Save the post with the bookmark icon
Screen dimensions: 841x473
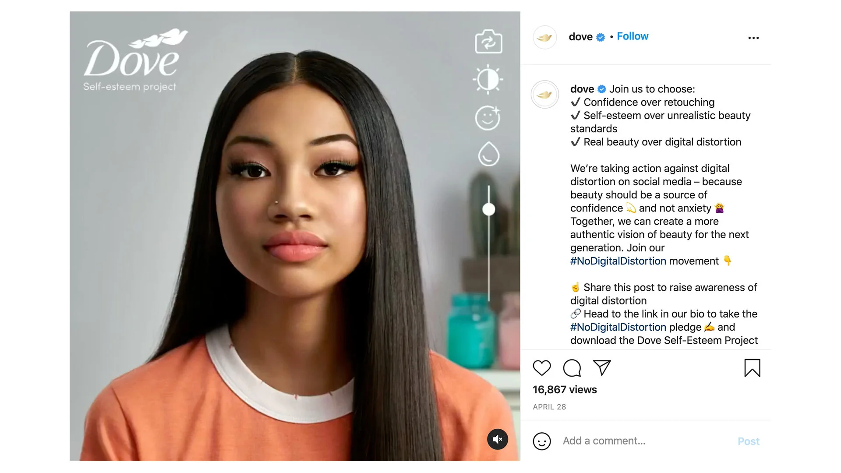click(x=753, y=368)
